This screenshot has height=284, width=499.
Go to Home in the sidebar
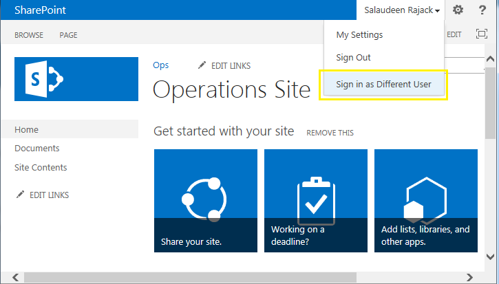(26, 129)
